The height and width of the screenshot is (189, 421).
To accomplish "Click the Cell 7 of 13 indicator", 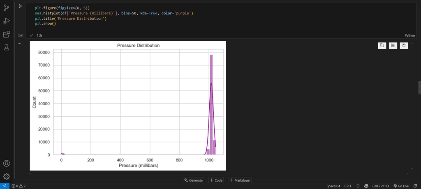I will [x=380, y=186].
